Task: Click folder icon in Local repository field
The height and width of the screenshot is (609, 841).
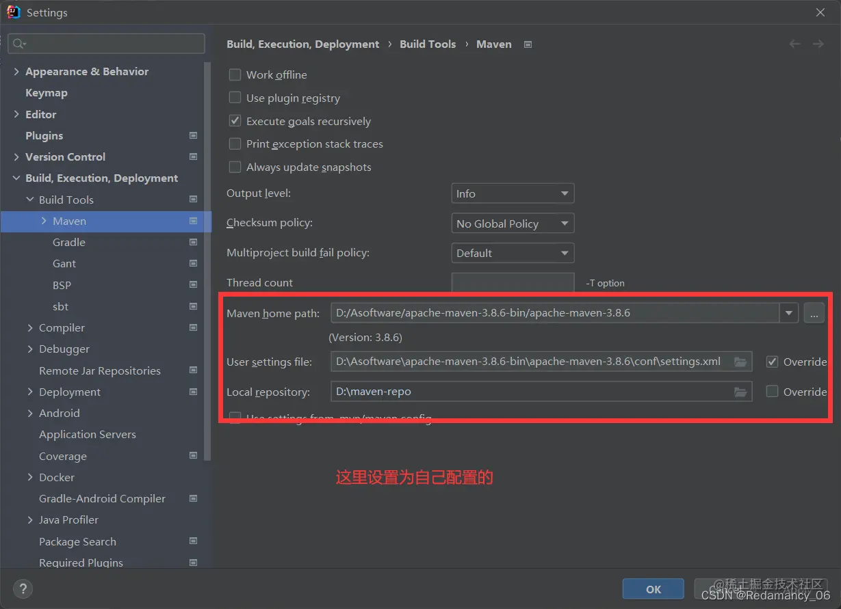Action: [740, 392]
